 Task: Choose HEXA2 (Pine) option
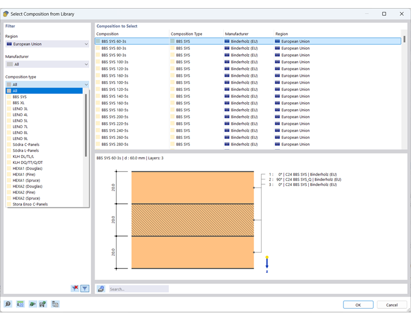44,192
